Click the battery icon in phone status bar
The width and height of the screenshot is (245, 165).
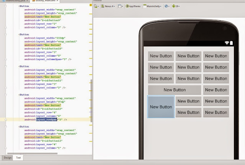(231, 43)
